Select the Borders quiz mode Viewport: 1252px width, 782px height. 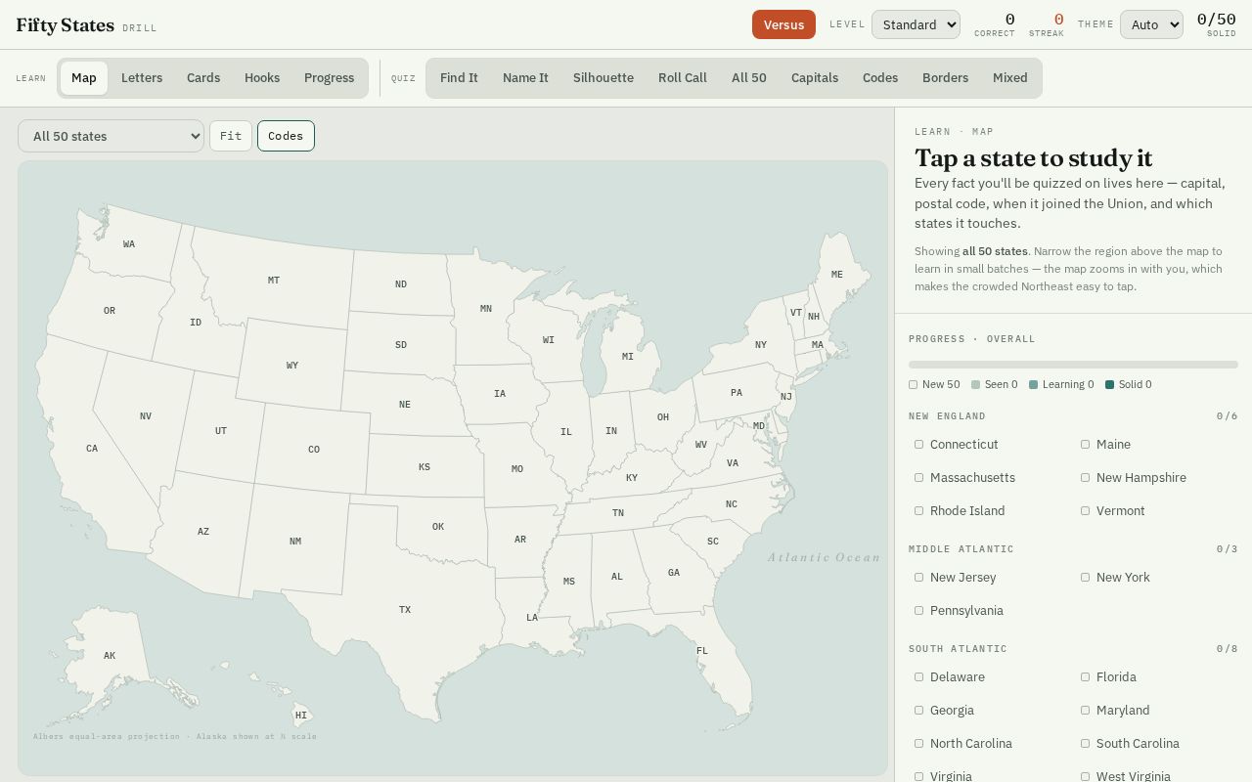[x=945, y=78]
